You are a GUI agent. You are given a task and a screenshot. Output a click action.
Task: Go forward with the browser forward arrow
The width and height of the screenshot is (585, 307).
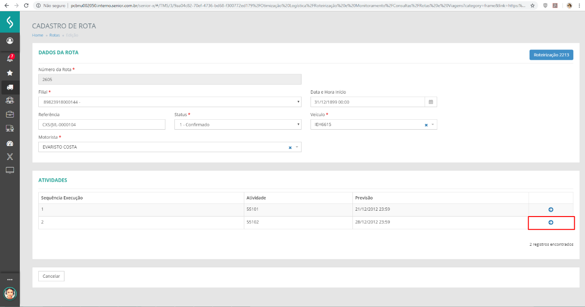click(x=16, y=6)
